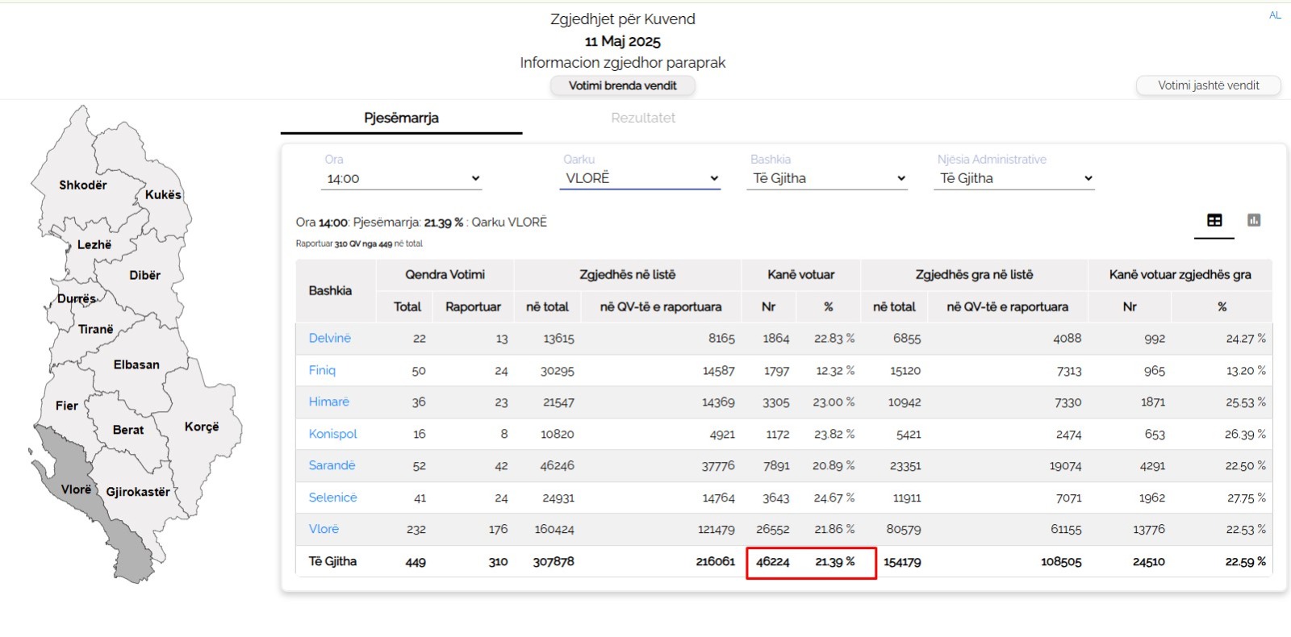Expand the Qarku dropdown showing VLORË
1291x637 pixels.
click(640, 178)
